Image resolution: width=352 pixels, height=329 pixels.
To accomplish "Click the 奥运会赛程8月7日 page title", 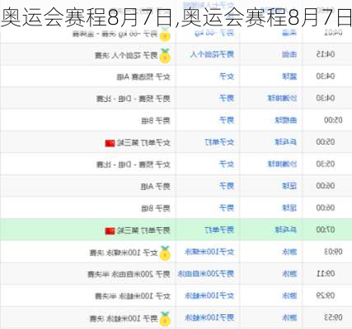I will 176,18.
